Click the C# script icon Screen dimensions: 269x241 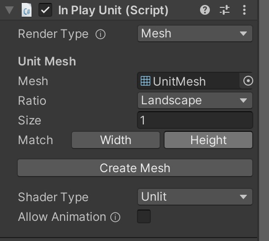[x=27, y=10]
